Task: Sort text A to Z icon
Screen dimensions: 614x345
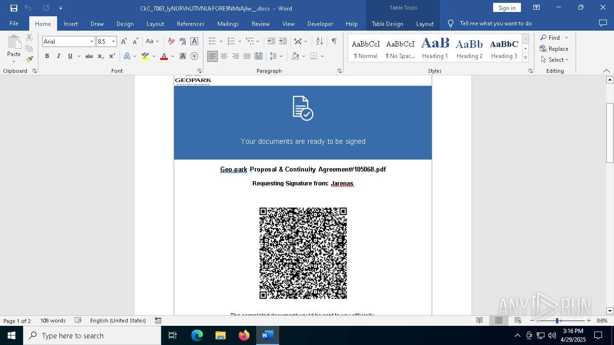Action: coord(319,41)
